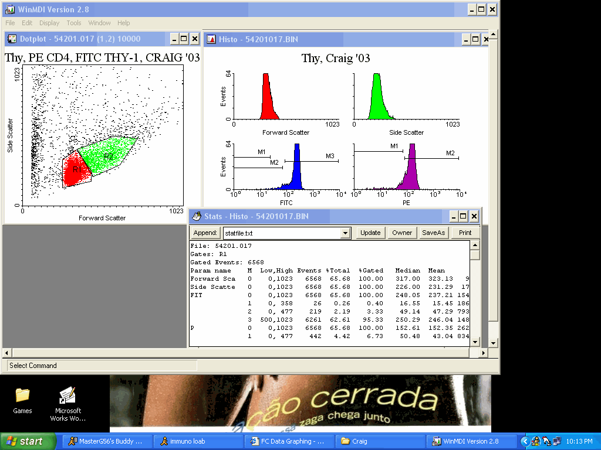The image size is (601, 450).
Task: Expand the statfile.txt dropdown arrow
Action: tap(345, 233)
